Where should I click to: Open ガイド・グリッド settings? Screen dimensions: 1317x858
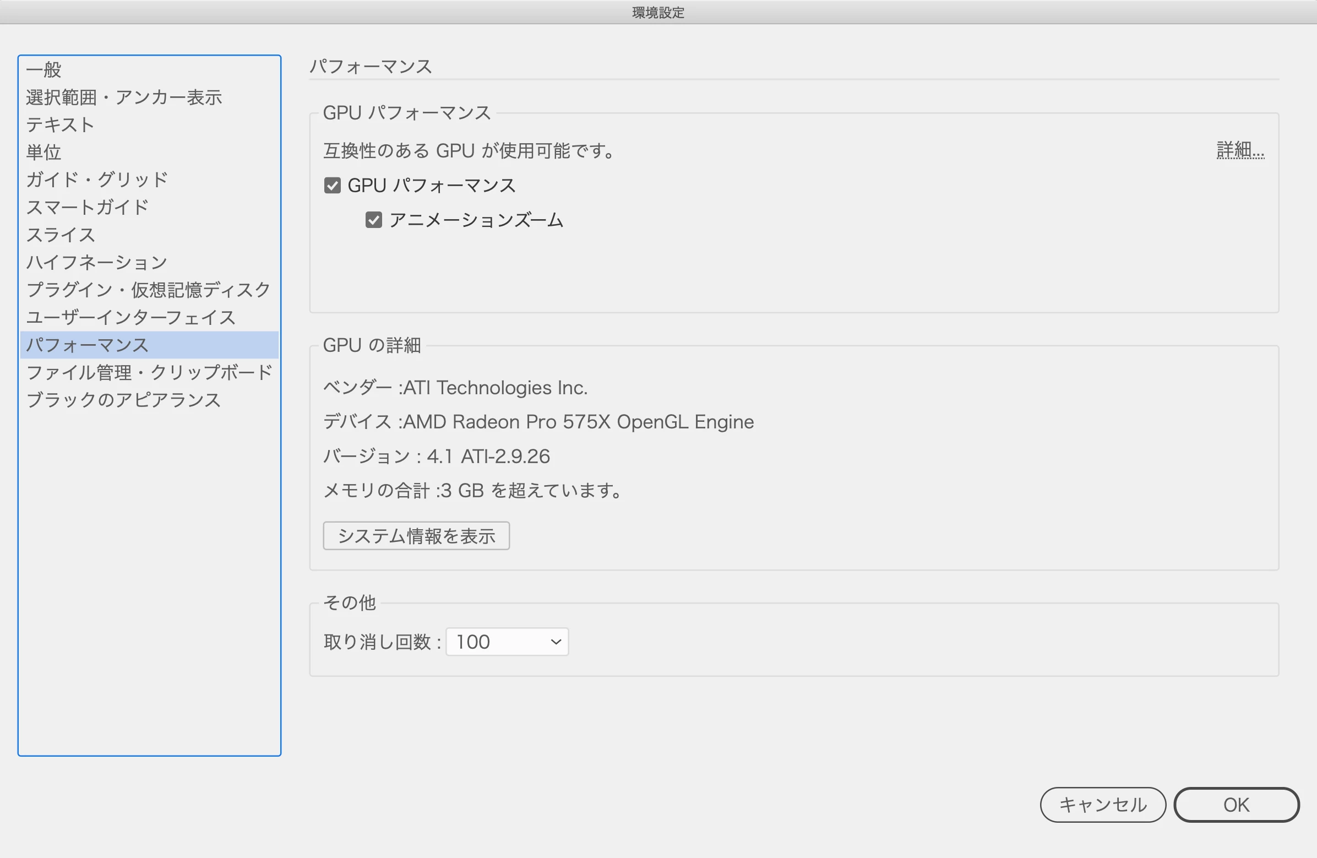point(97,180)
